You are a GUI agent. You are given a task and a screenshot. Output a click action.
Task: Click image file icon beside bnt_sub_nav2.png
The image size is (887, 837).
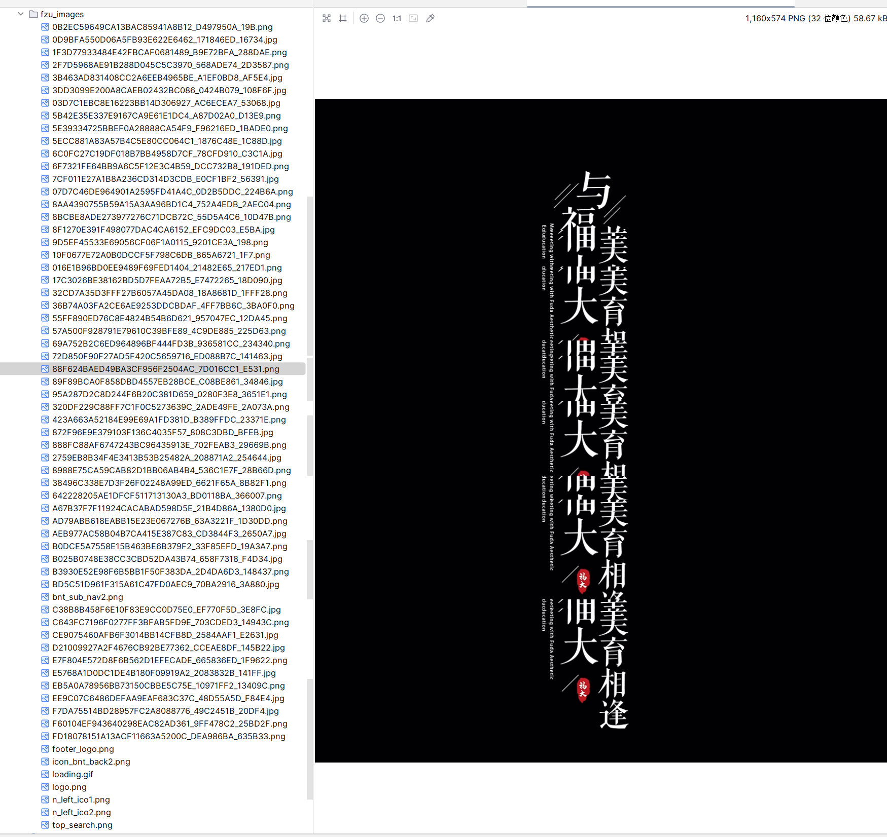point(45,597)
